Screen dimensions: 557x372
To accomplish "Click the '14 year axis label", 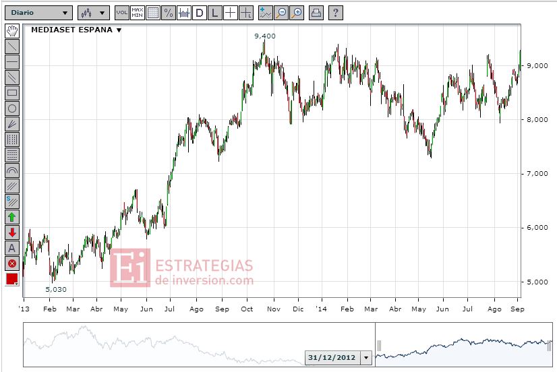I will point(321,309).
